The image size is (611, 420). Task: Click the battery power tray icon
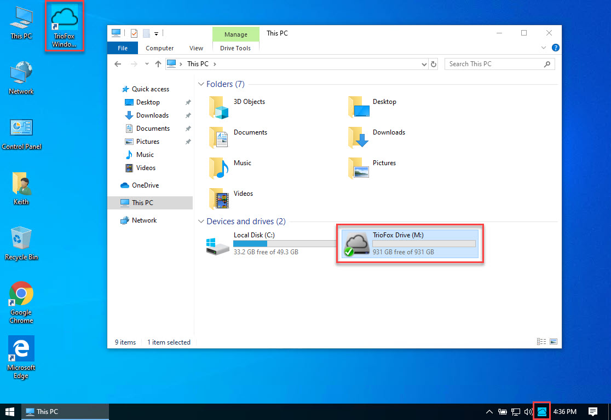(x=502, y=411)
